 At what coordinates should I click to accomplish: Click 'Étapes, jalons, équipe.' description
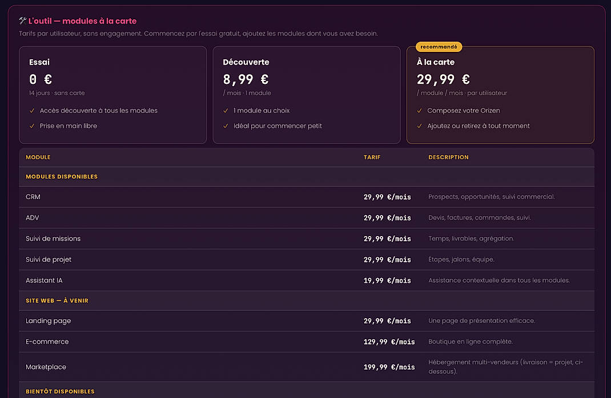(461, 259)
